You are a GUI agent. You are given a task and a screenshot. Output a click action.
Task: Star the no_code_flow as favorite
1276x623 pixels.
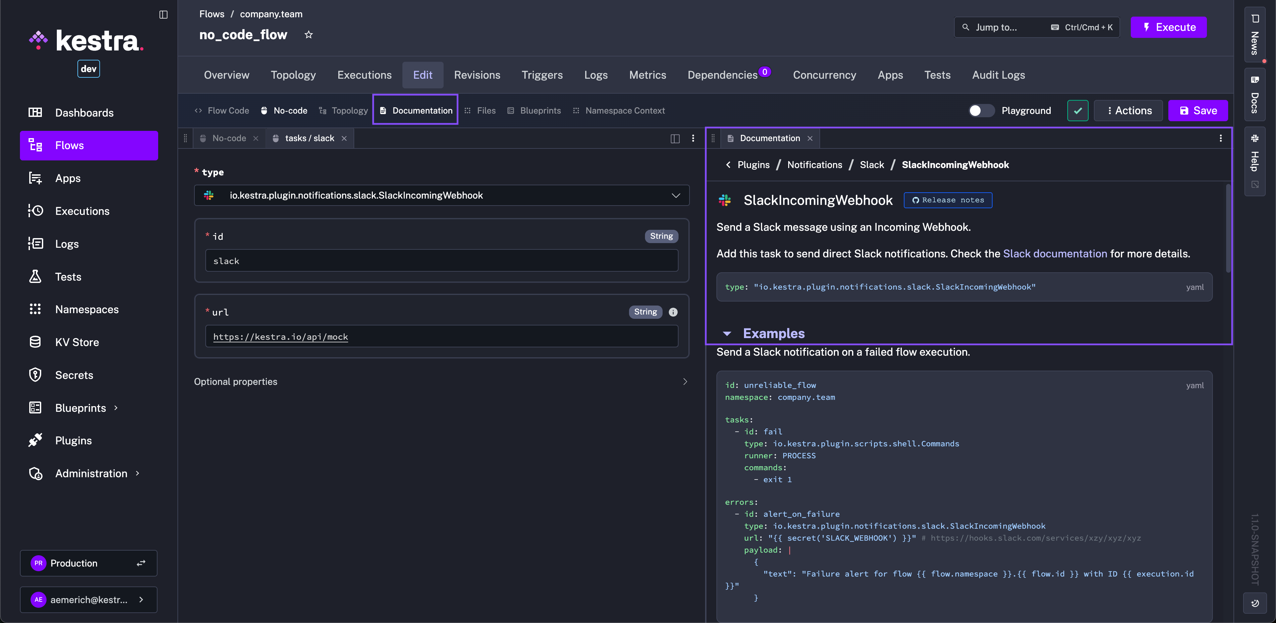[309, 34]
